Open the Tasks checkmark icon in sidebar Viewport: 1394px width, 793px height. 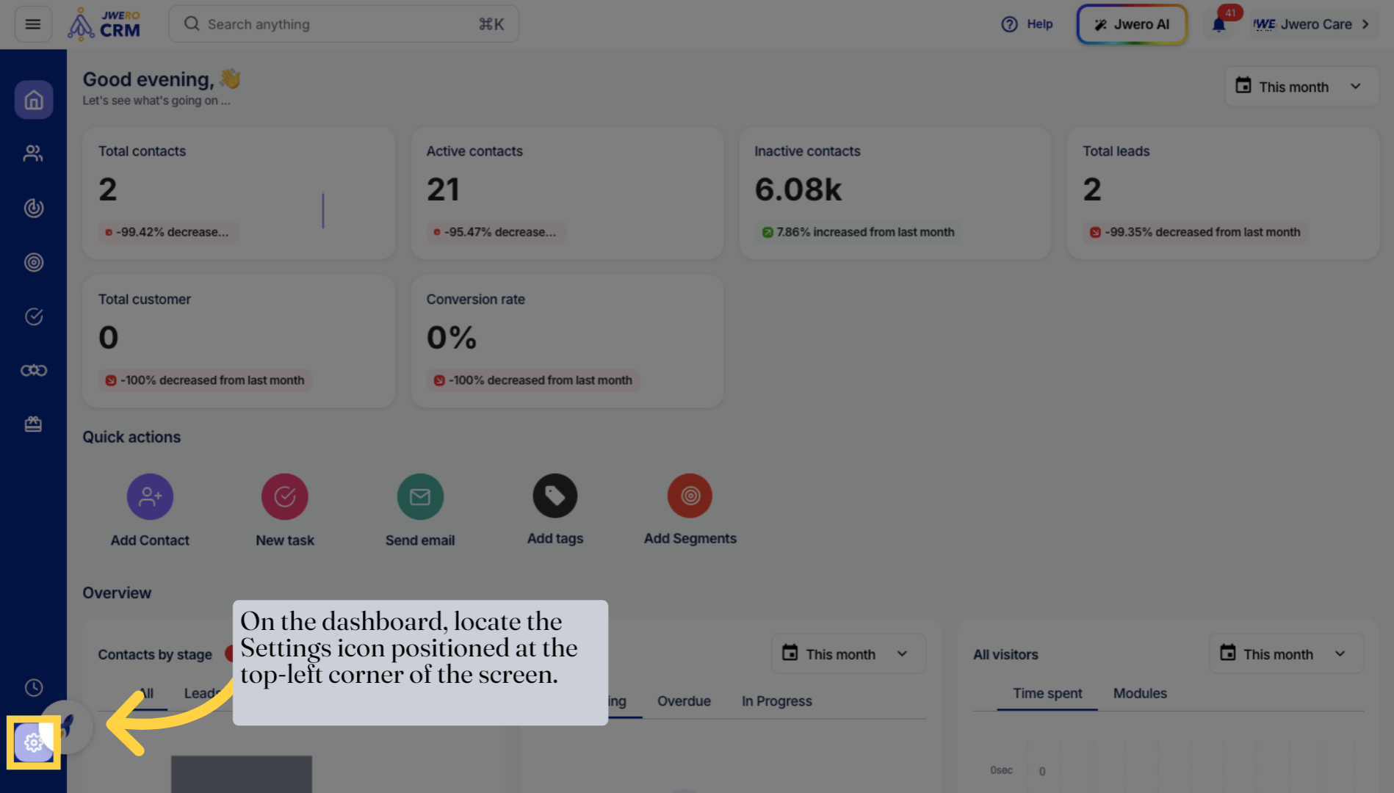[33, 316]
